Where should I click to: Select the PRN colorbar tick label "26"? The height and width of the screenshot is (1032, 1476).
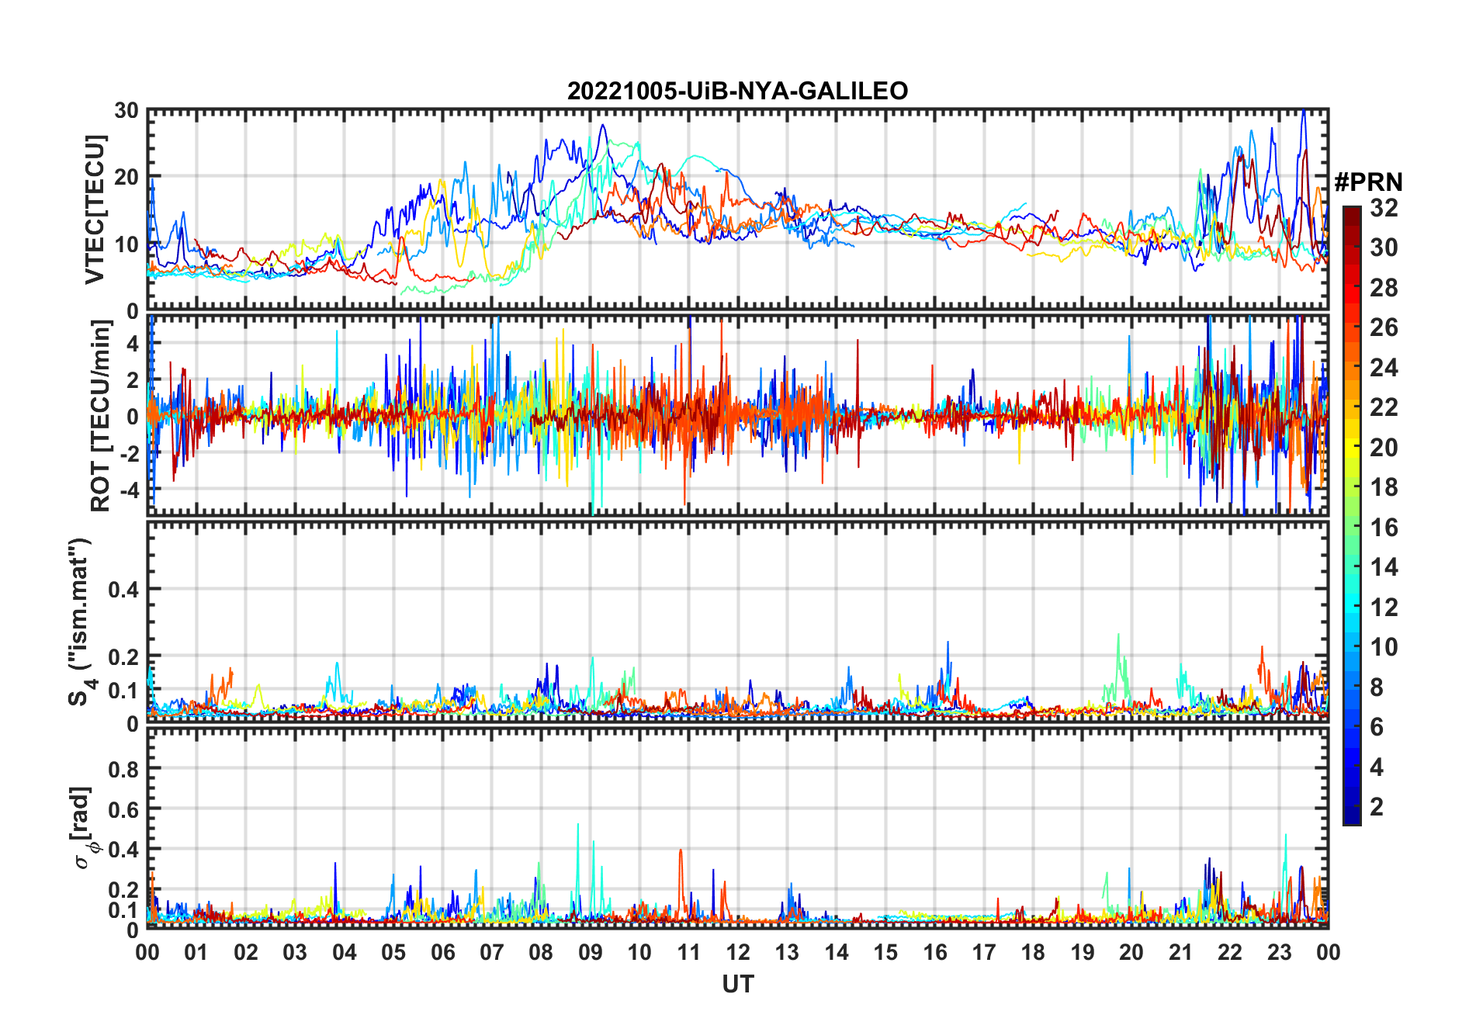point(1384,327)
